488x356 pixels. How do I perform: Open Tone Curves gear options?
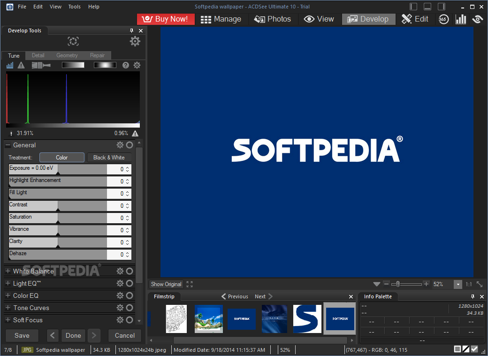tap(120, 308)
